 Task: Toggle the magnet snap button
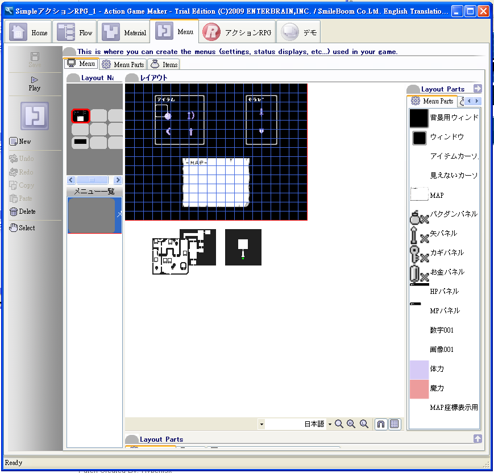(380, 424)
